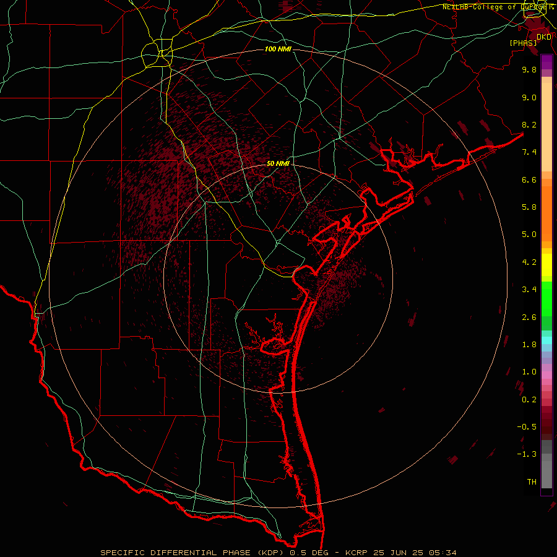Viewport: 557px width, 557px height.
Task: Pick the yellow band of the color scale
Action: tap(546, 265)
